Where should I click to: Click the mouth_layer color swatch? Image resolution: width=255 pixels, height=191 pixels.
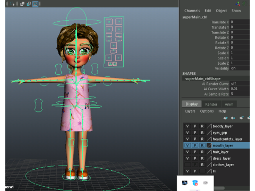coord(209,145)
